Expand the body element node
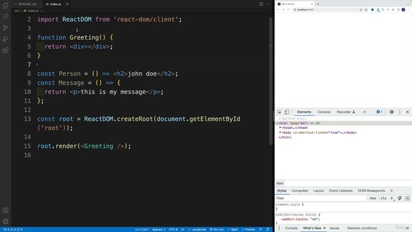 click(280, 133)
